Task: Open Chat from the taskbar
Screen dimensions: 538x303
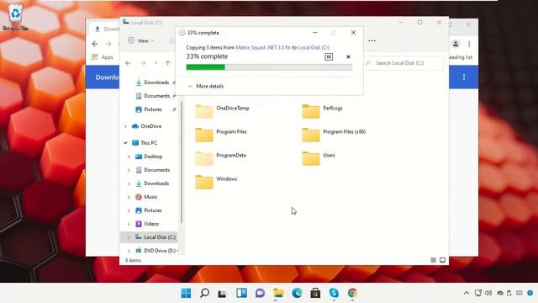Action: coord(260,293)
